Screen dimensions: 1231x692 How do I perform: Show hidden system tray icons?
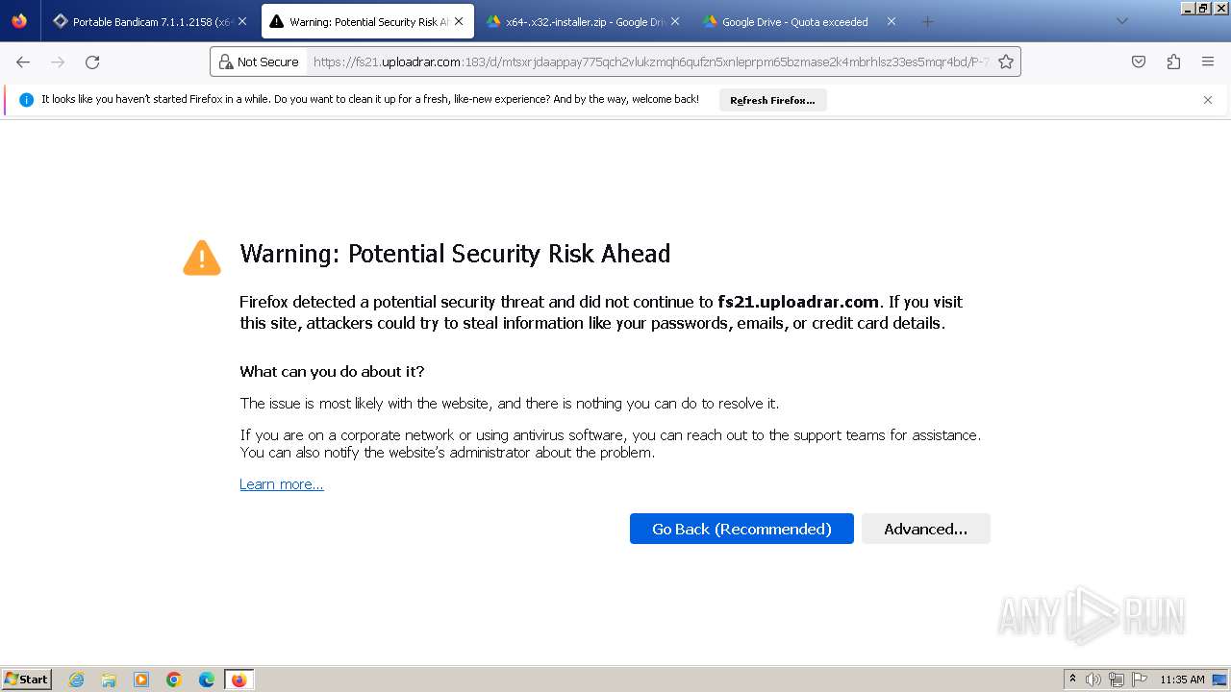click(1072, 680)
